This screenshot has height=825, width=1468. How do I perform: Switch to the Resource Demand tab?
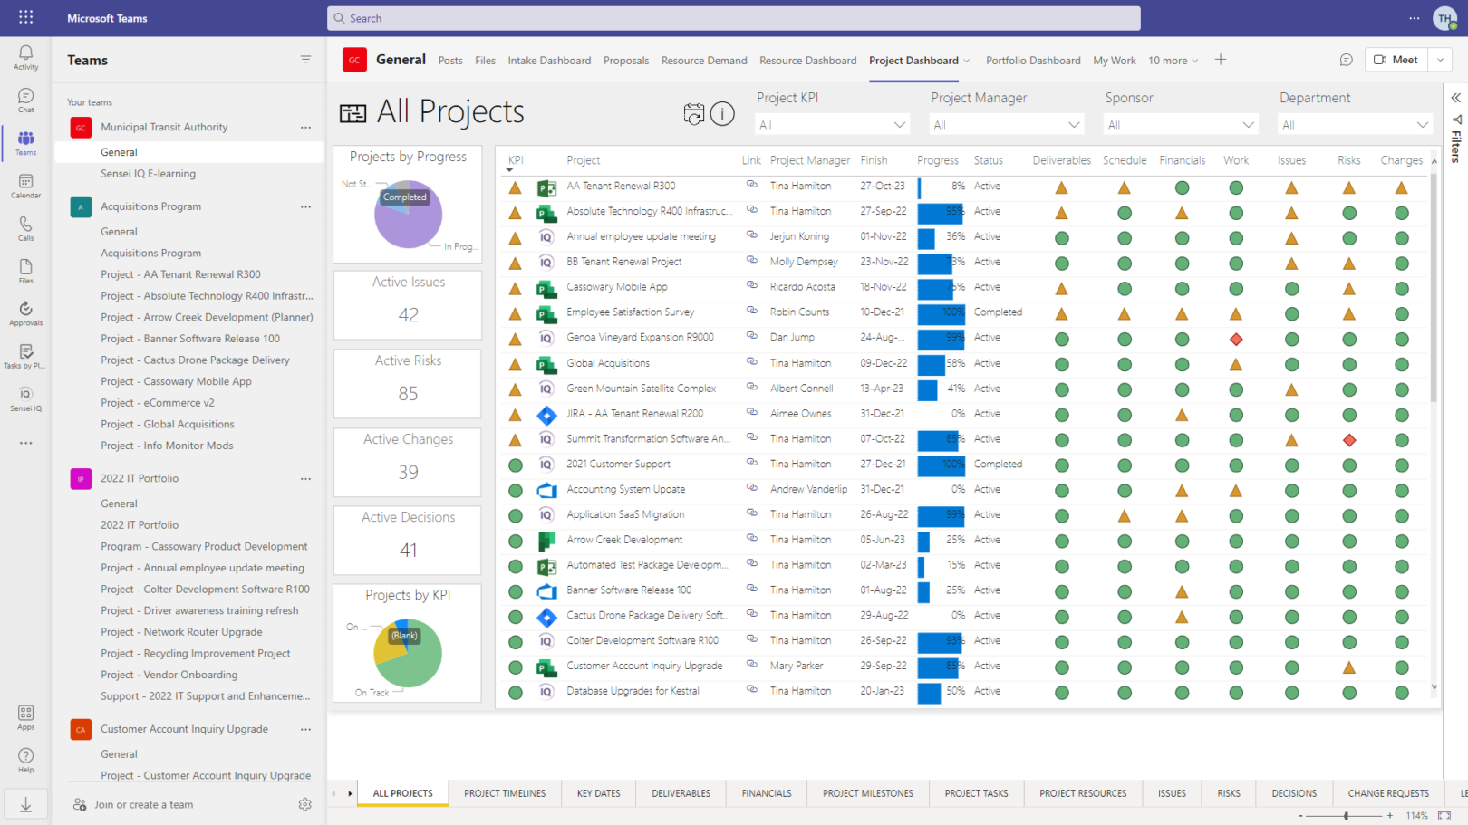click(704, 61)
